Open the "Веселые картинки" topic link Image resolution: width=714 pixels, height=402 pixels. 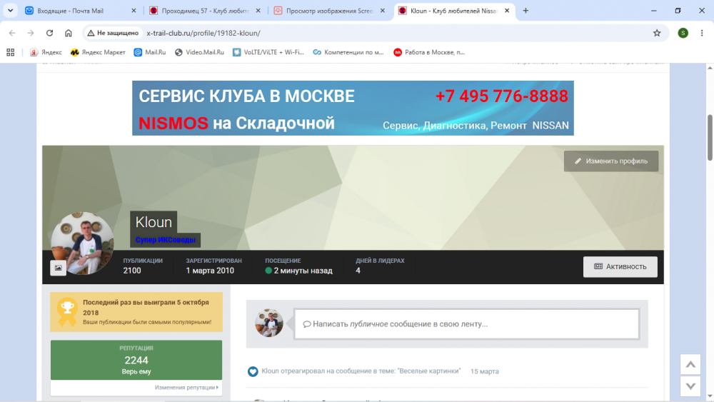pyautogui.click(x=429, y=371)
